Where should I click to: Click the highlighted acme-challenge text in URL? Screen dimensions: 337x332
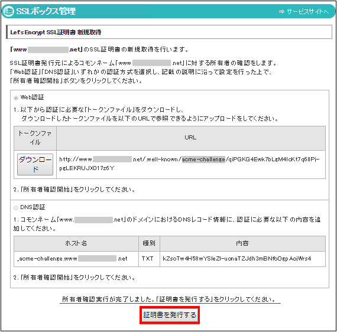203,160
